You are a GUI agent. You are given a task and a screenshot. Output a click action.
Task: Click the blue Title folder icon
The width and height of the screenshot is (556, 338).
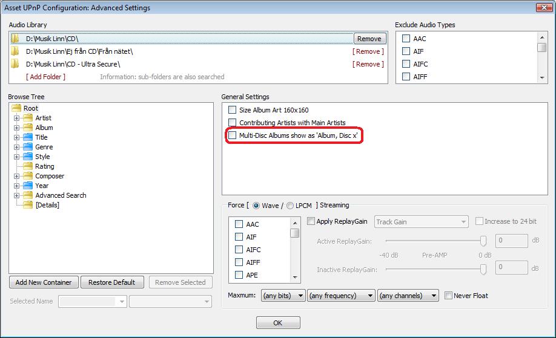[x=28, y=137]
